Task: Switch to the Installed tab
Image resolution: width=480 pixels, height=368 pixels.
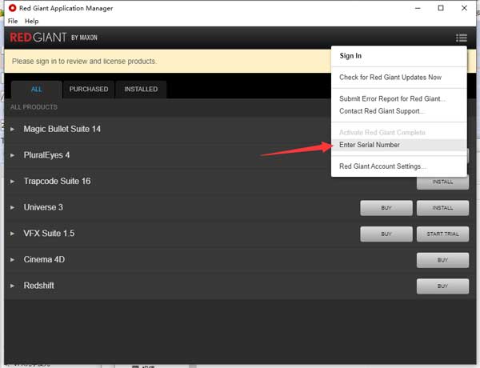Action: click(x=141, y=89)
